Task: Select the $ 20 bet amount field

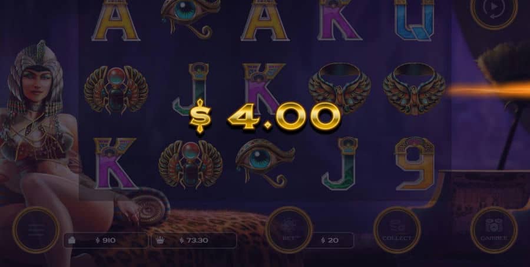Action: click(x=330, y=241)
